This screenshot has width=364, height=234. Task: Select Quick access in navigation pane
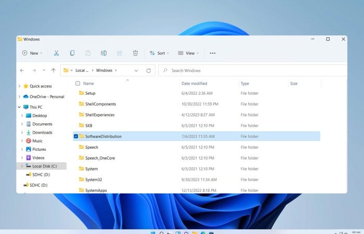tap(41, 86)
